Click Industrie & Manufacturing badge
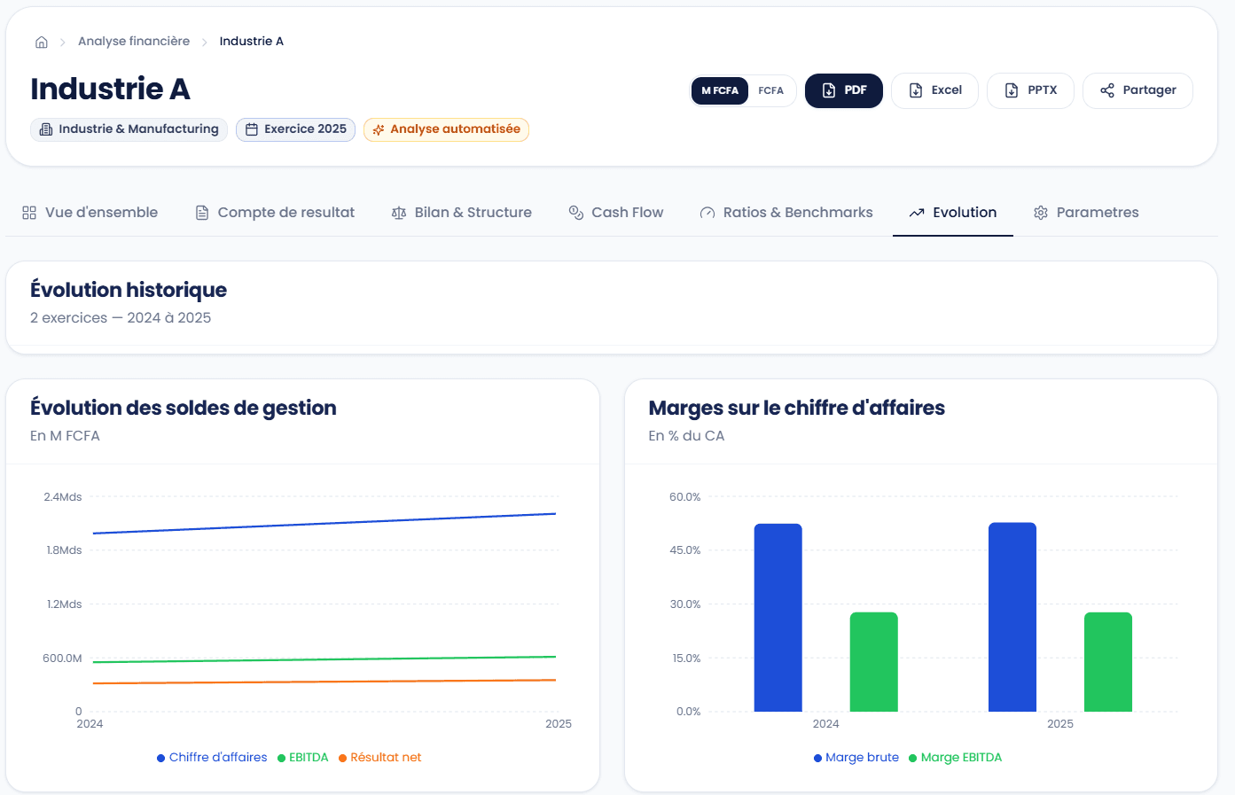1235x795 pixels. 129,129
